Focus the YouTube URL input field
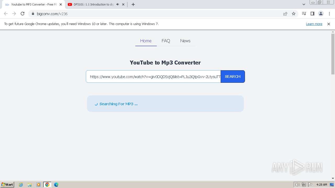 tap(153, 77)
